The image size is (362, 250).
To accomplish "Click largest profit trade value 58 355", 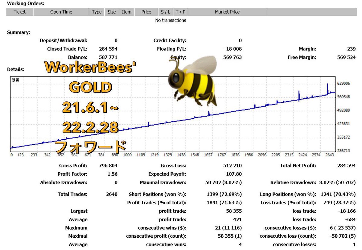I will [x=234, y=211].
